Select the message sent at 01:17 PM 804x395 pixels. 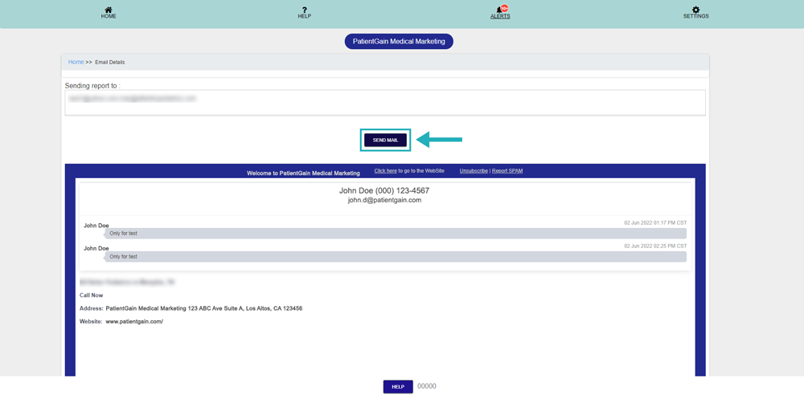(x=395, y=234)
